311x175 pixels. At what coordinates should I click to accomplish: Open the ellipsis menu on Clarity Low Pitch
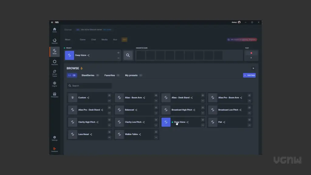156,125
